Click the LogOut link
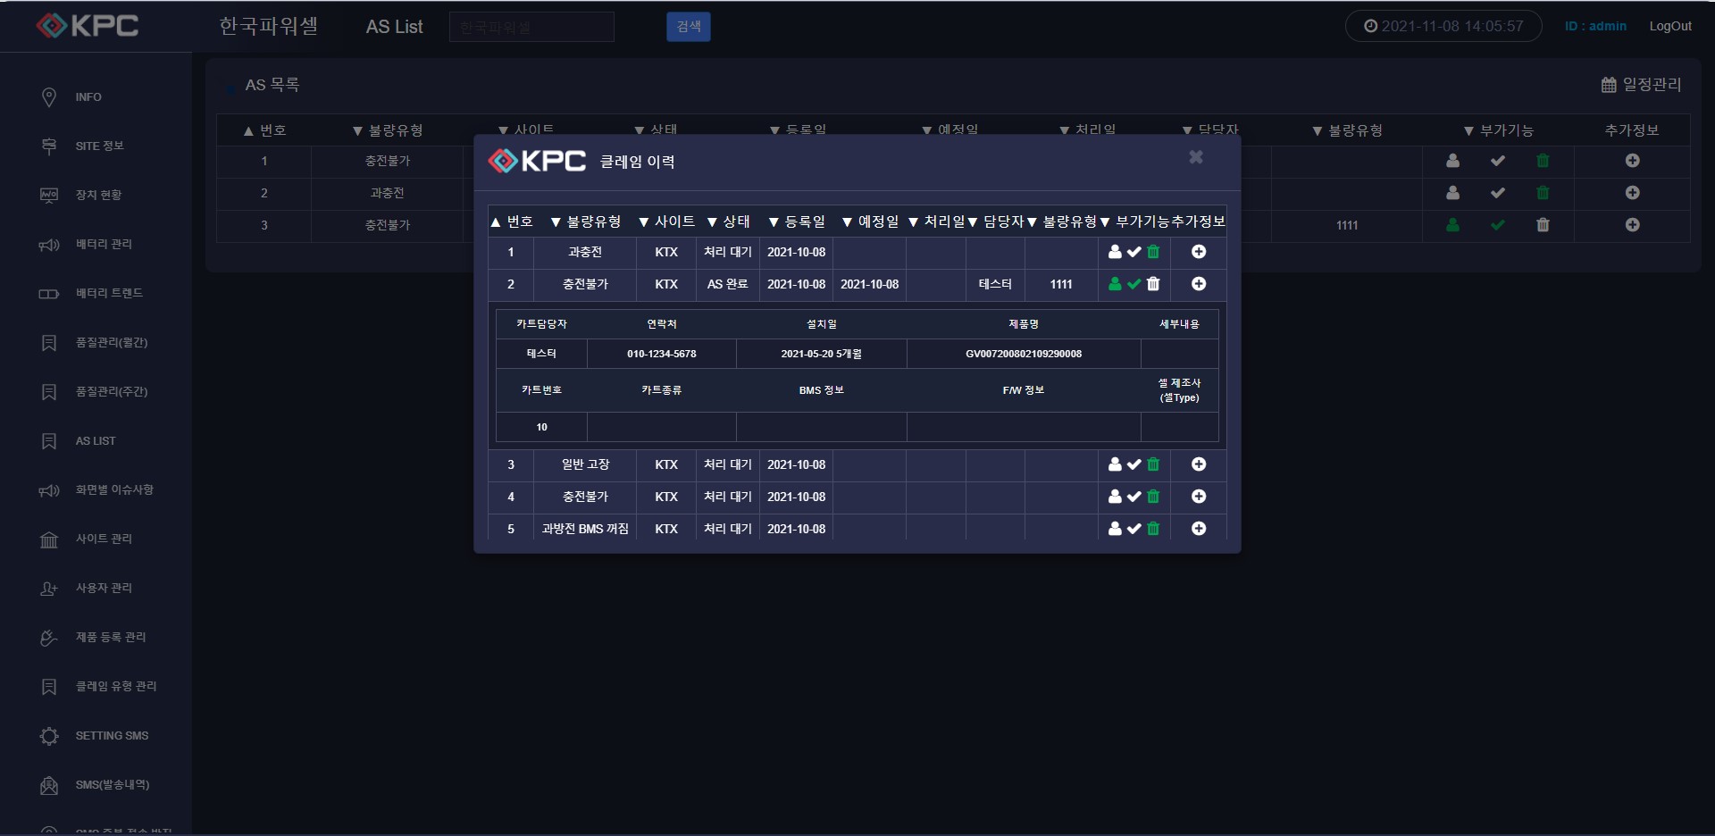Viewport: 1715px width, 836px height. point(1669,27)
